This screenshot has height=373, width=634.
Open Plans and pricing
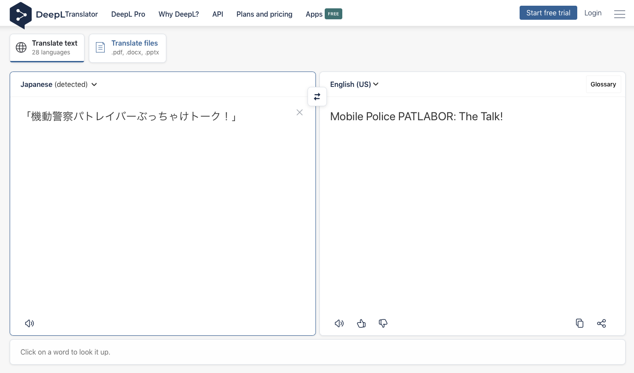tap(264, 14)
